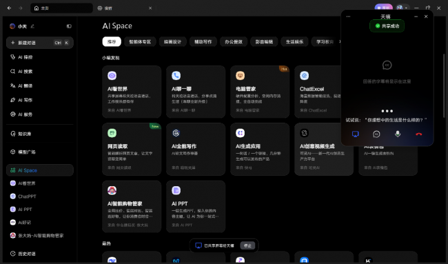Open 历史对话 in sidebar
The image size is (448, 264).
(x=40, y=254)
